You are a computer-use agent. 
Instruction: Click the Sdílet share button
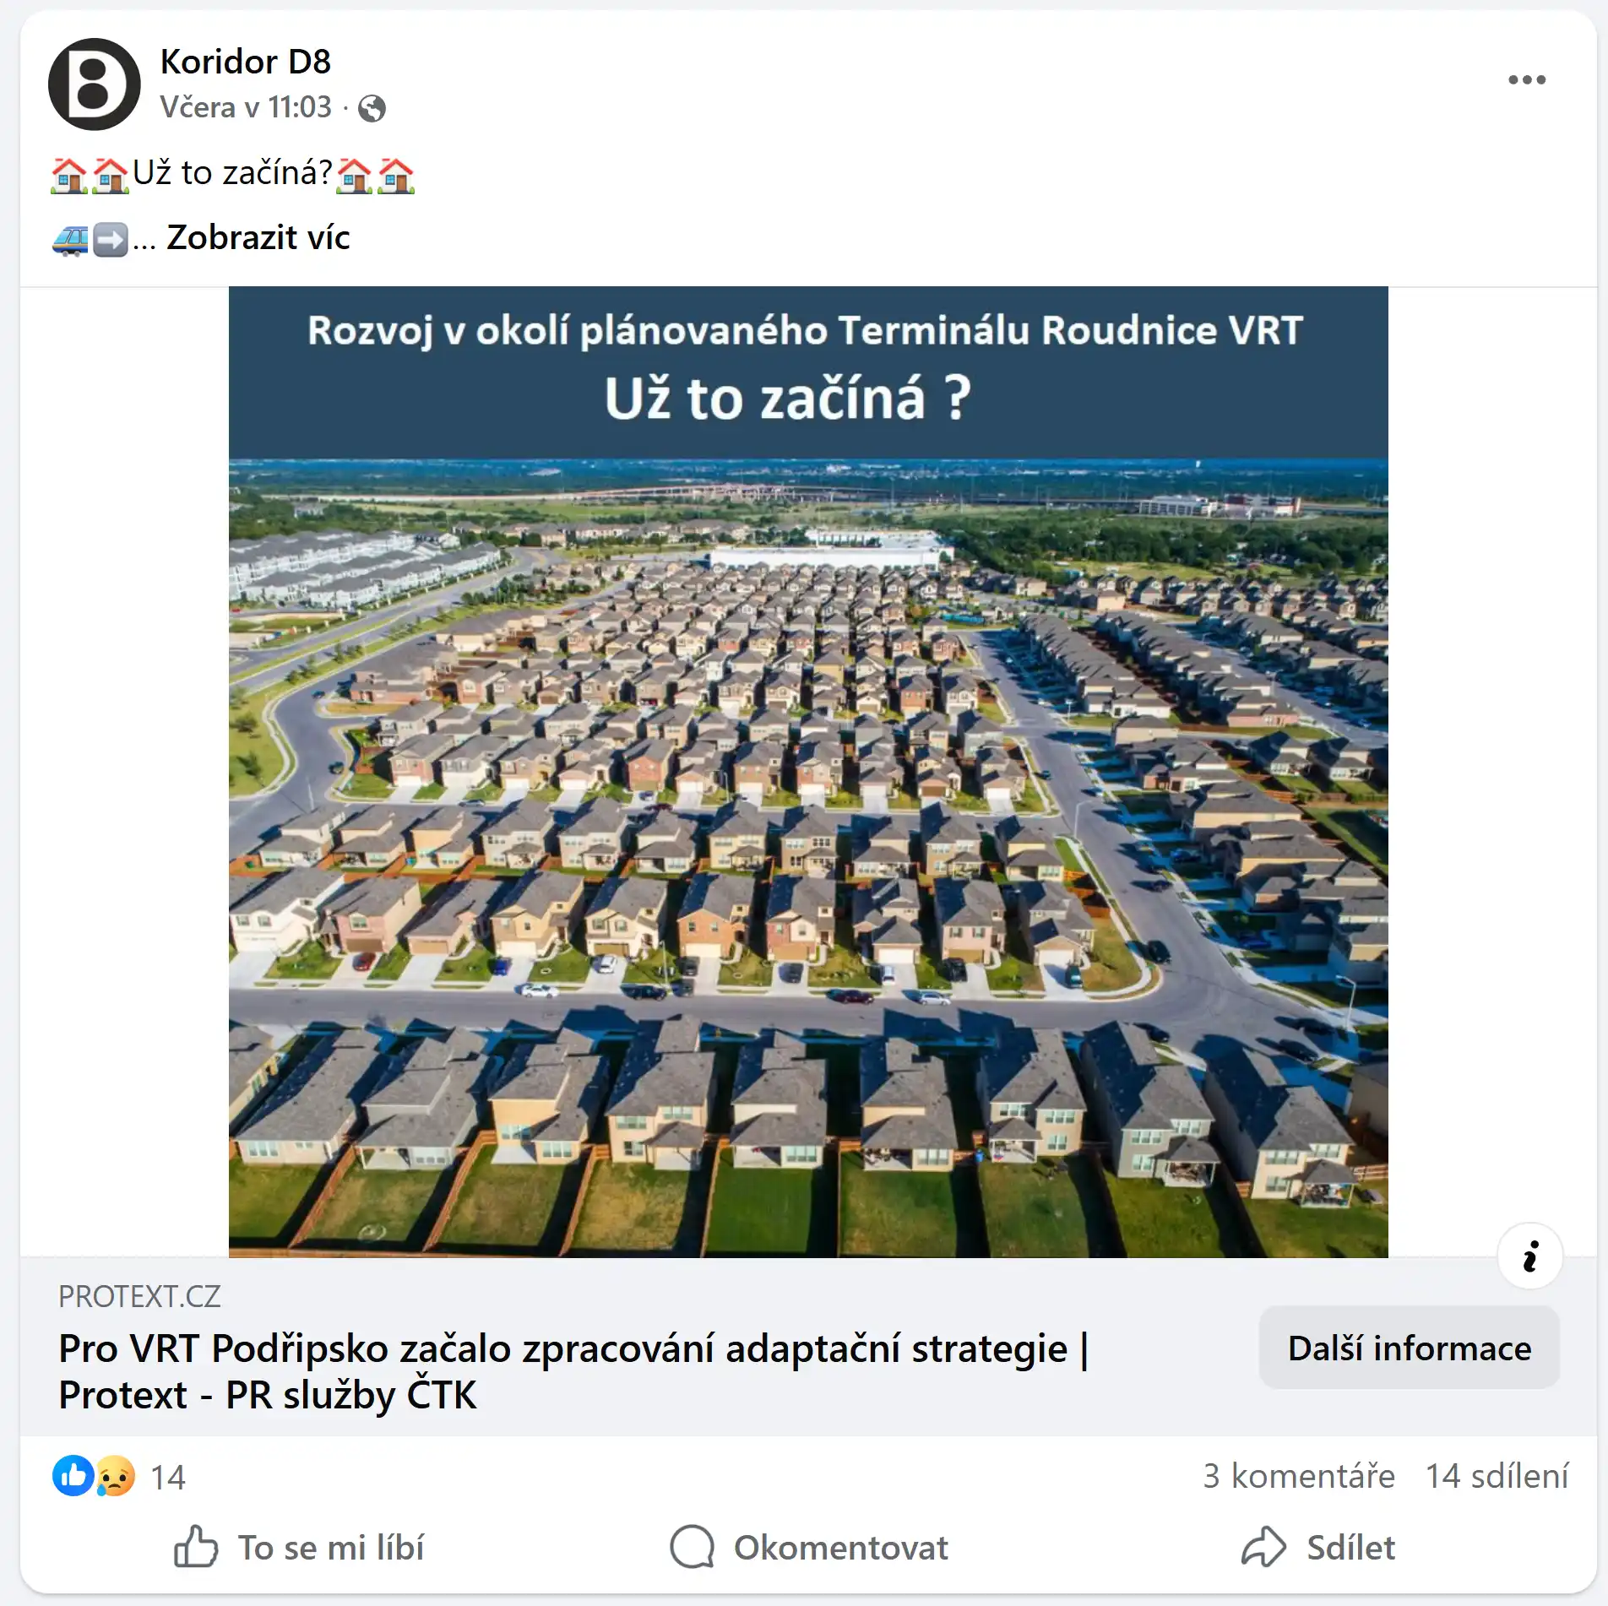tap(1318, 1547)
